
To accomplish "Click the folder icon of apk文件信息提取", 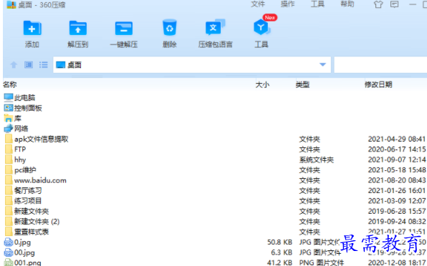I will (x=9, y=139).
